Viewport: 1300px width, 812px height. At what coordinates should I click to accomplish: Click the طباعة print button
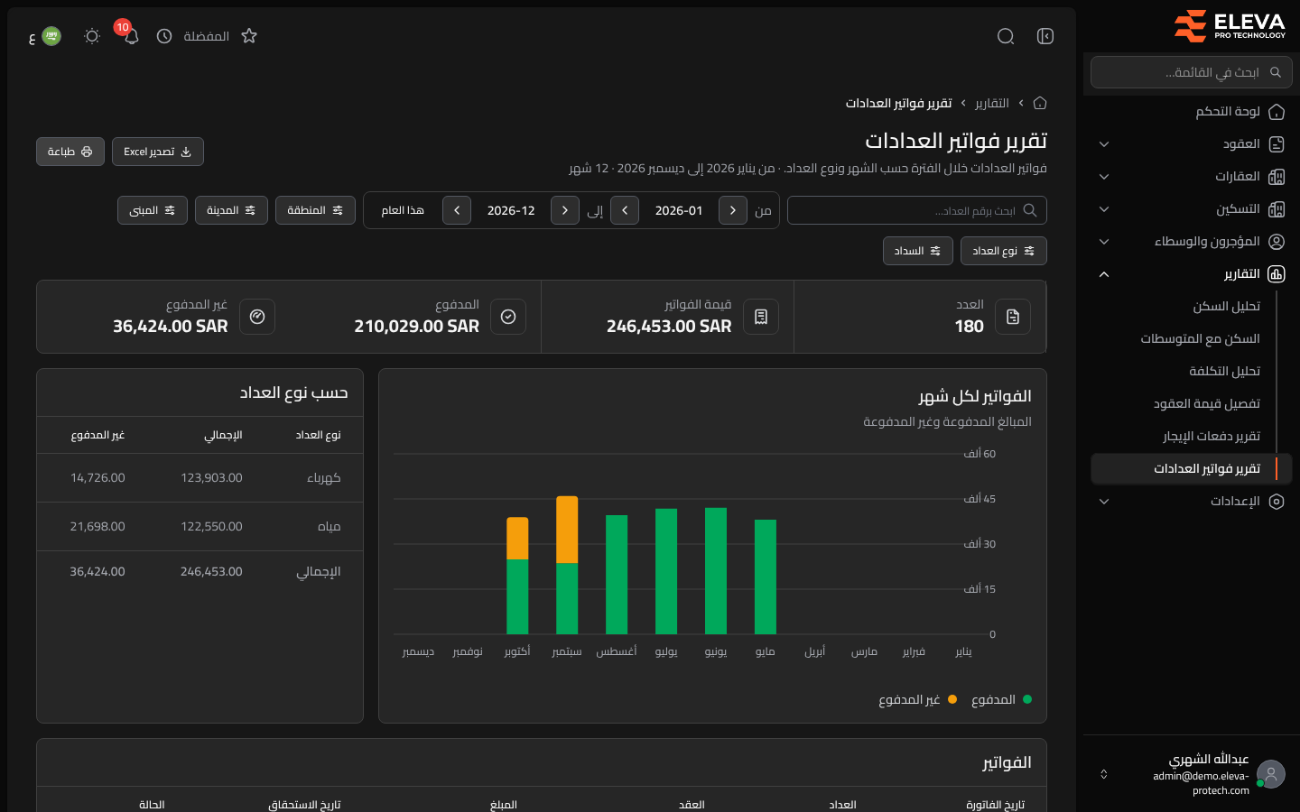point(70,152)
